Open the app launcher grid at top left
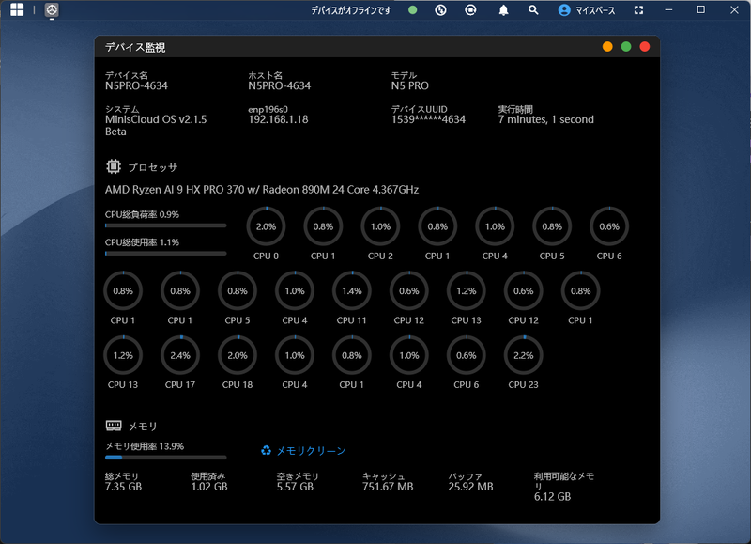This screenshot has height=544, width=751. click(18, 10)
